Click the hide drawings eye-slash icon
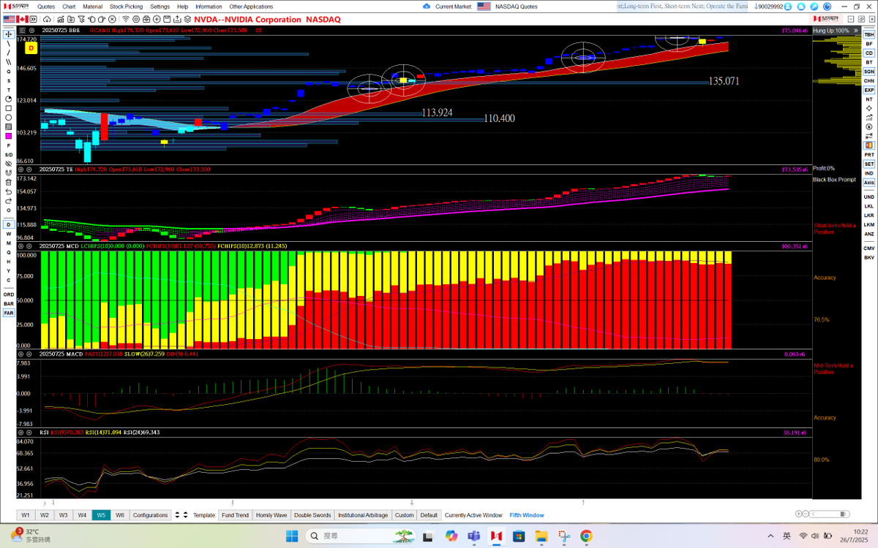Image resolution: width=878 pixels, height=548 pixels. (x=9, y=164)
